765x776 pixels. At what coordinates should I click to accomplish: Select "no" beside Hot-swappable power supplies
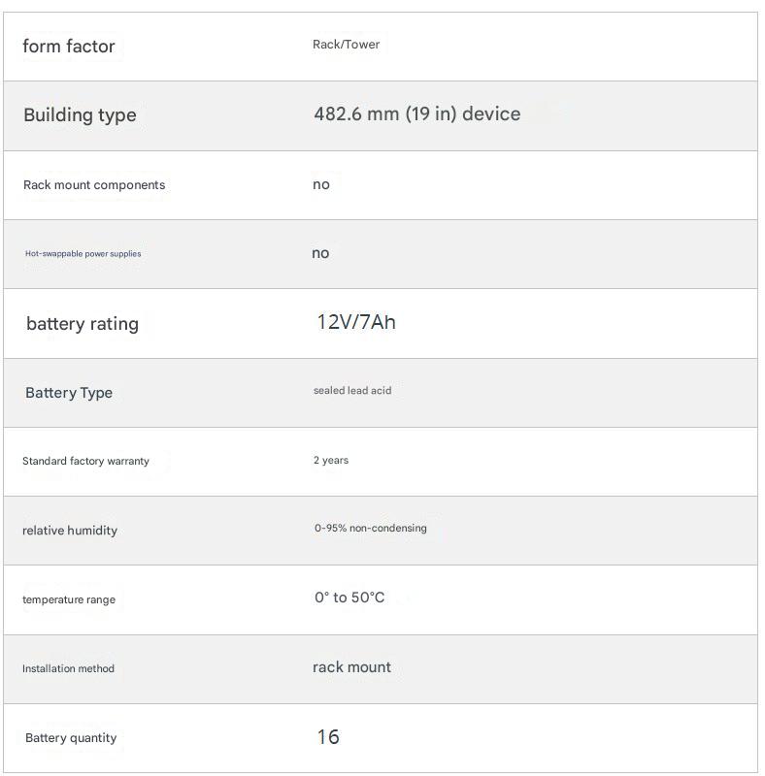(320, 253)
